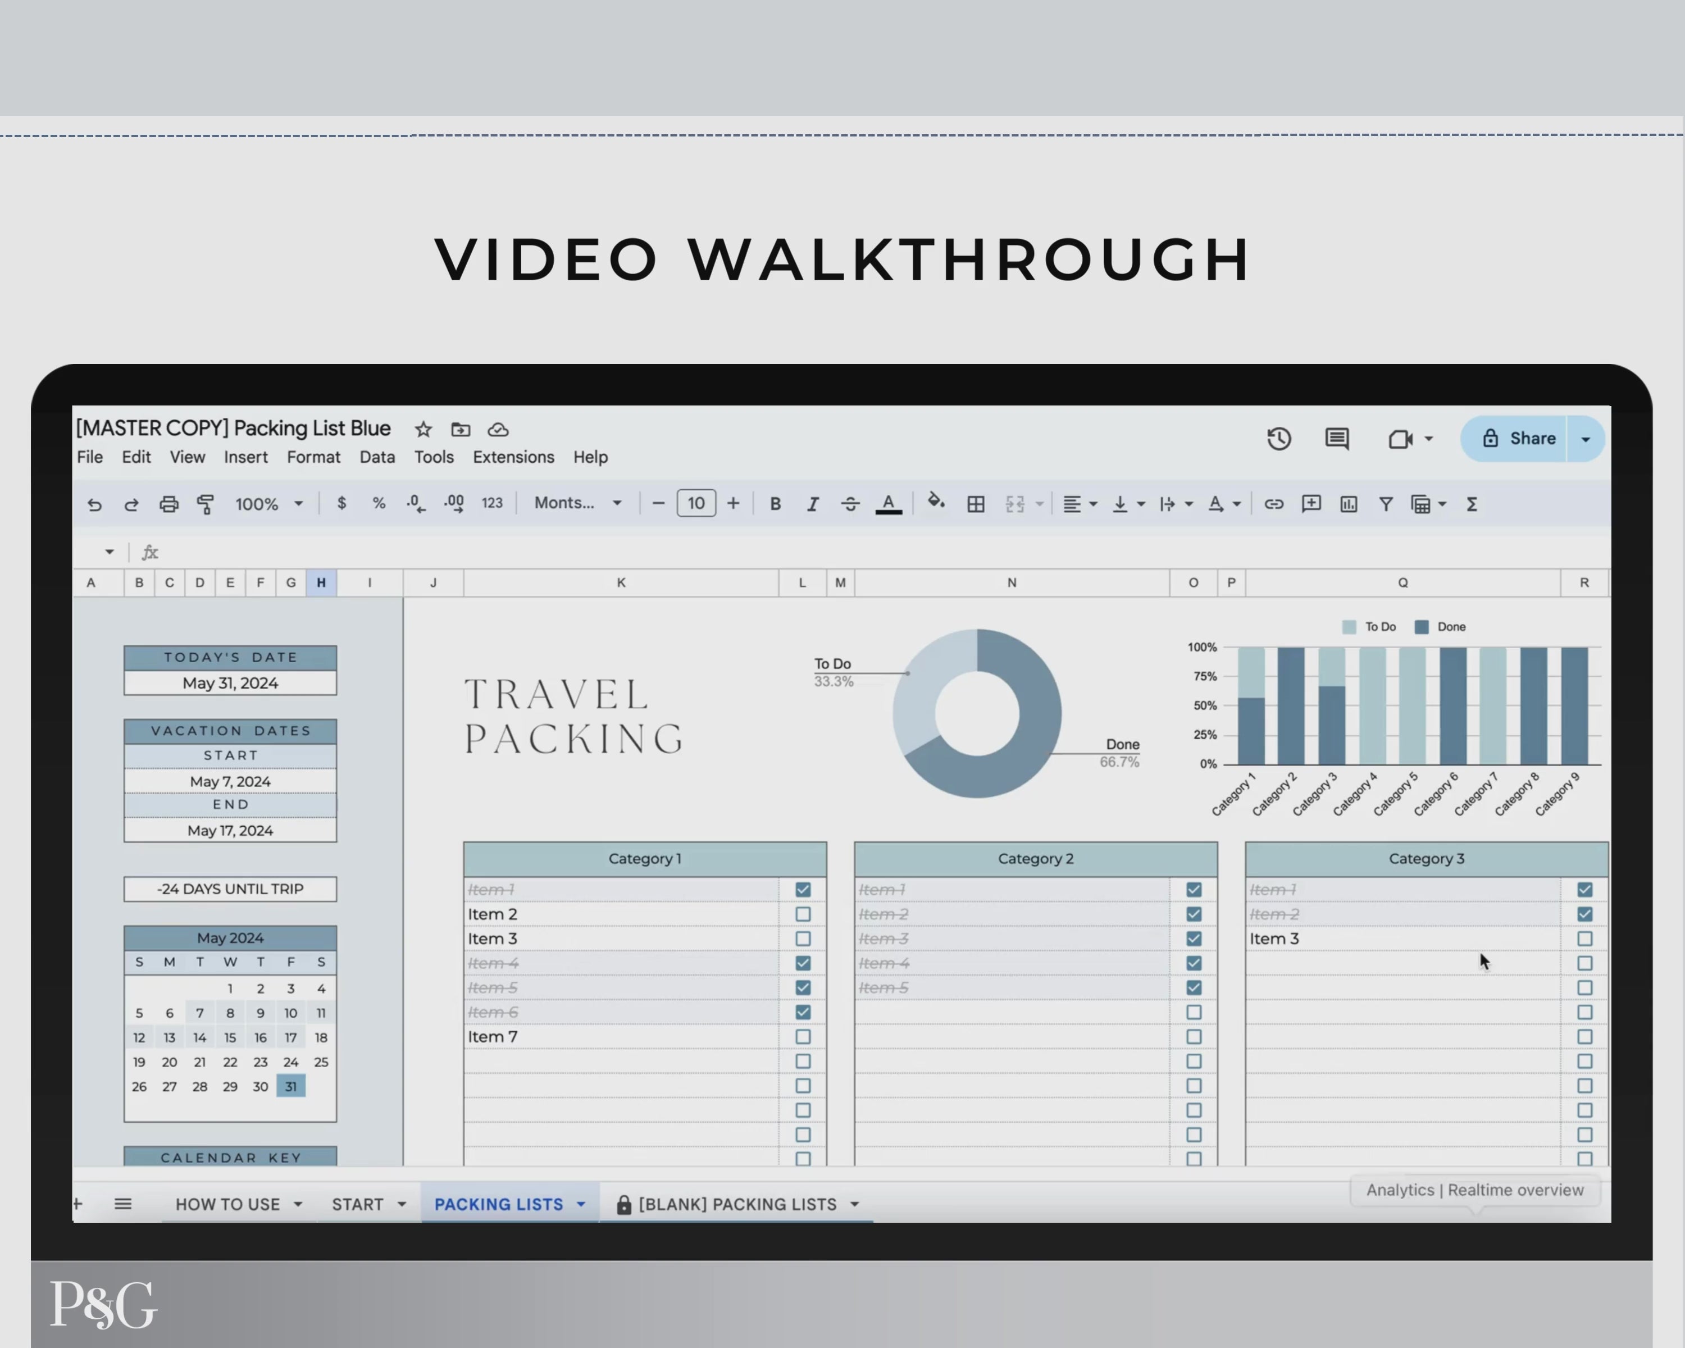
Task: Check the Item 3 checkbox in Category 3
Action: (1584, 939)
